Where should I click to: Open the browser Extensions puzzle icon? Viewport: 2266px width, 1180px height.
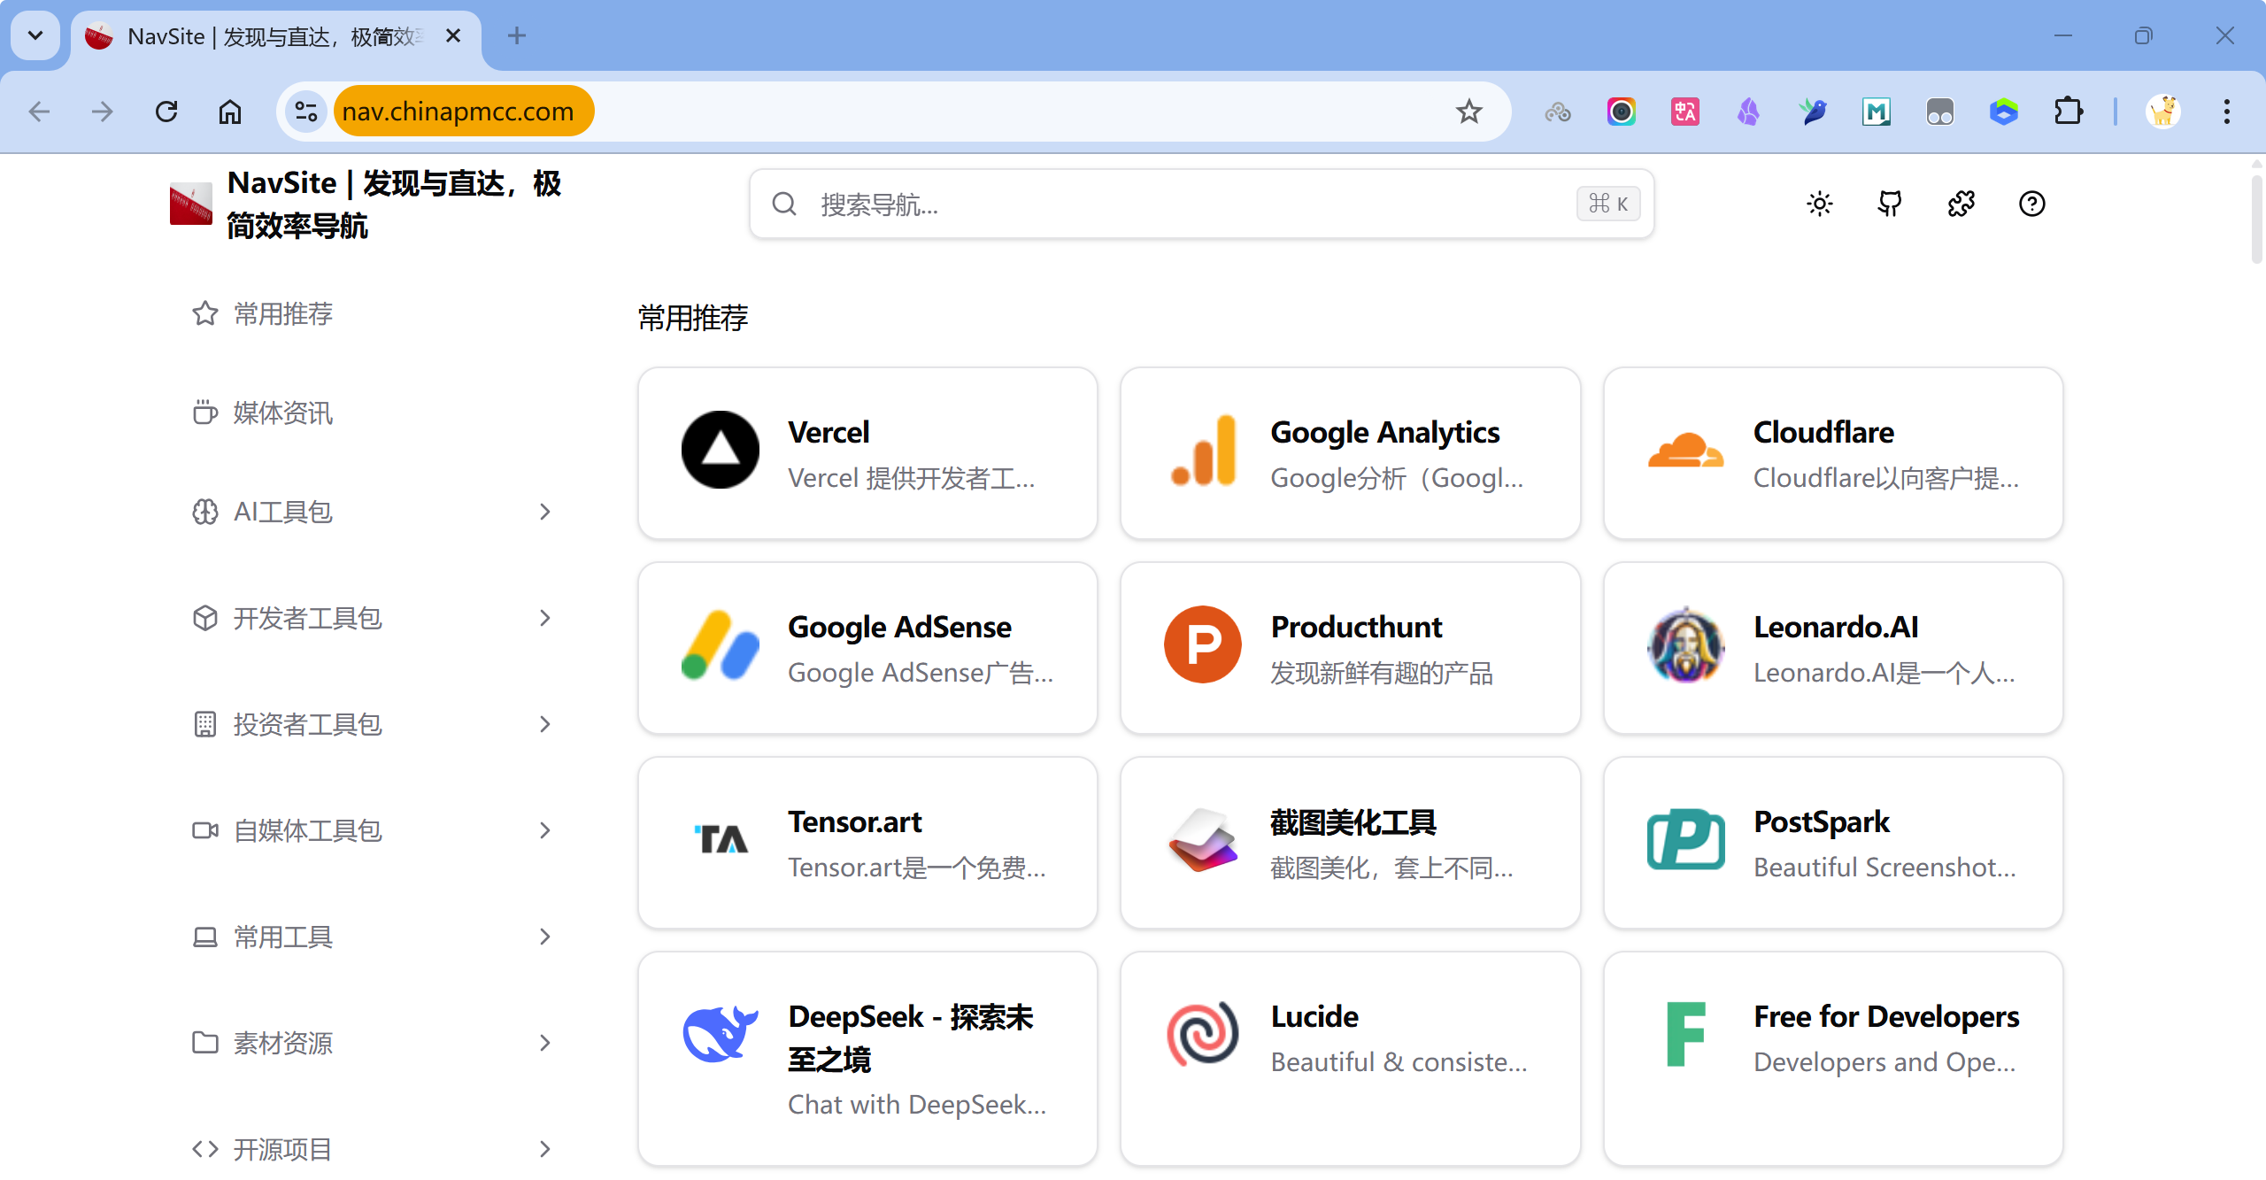tap(2068, 112)
